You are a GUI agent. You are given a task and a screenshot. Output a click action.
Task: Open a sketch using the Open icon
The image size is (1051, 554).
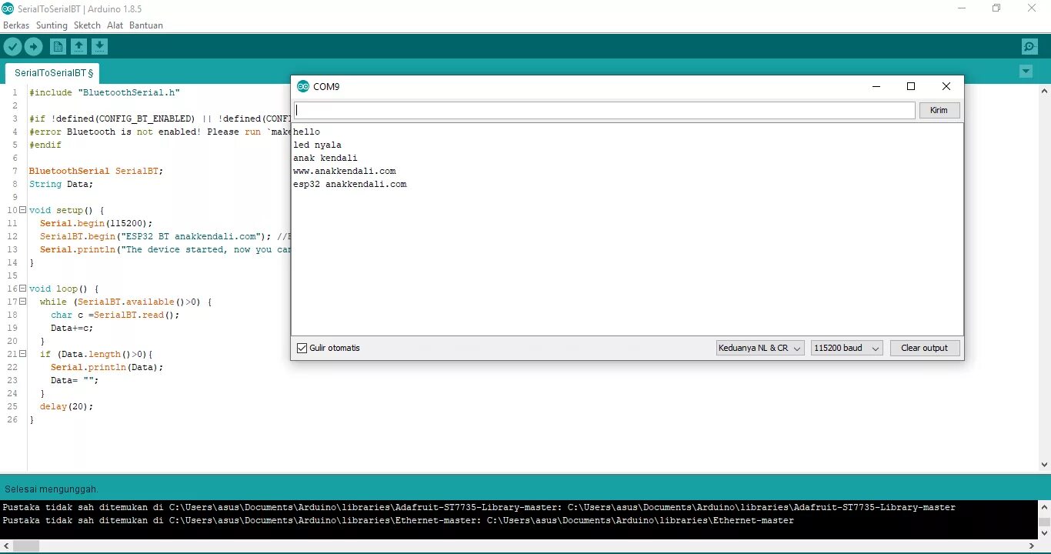click(x=78, y=47)
